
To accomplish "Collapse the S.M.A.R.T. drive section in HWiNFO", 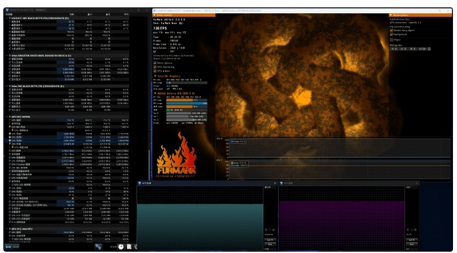I will (7, 18).
